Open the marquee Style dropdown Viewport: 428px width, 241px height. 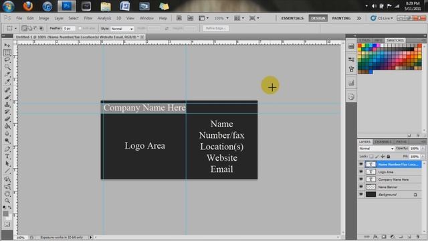point(122,29)
